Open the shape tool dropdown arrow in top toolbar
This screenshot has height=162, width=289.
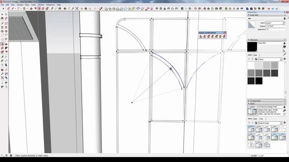coord(27,9)
